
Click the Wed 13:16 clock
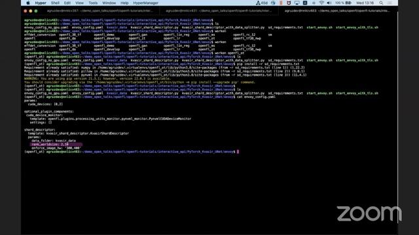coord(365,3)
